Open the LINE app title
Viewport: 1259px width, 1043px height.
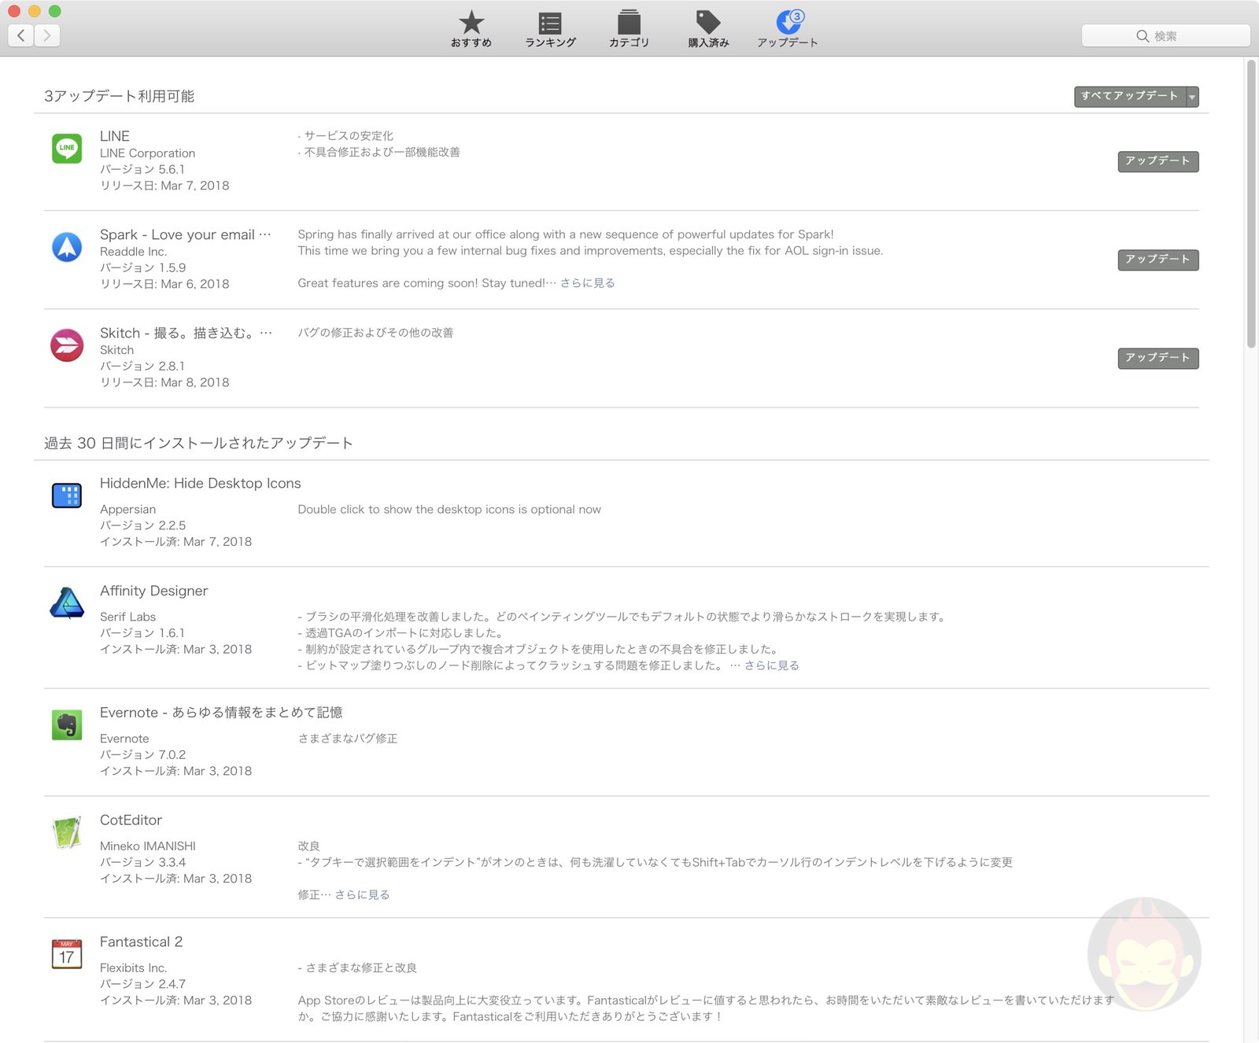click(115, 136)
